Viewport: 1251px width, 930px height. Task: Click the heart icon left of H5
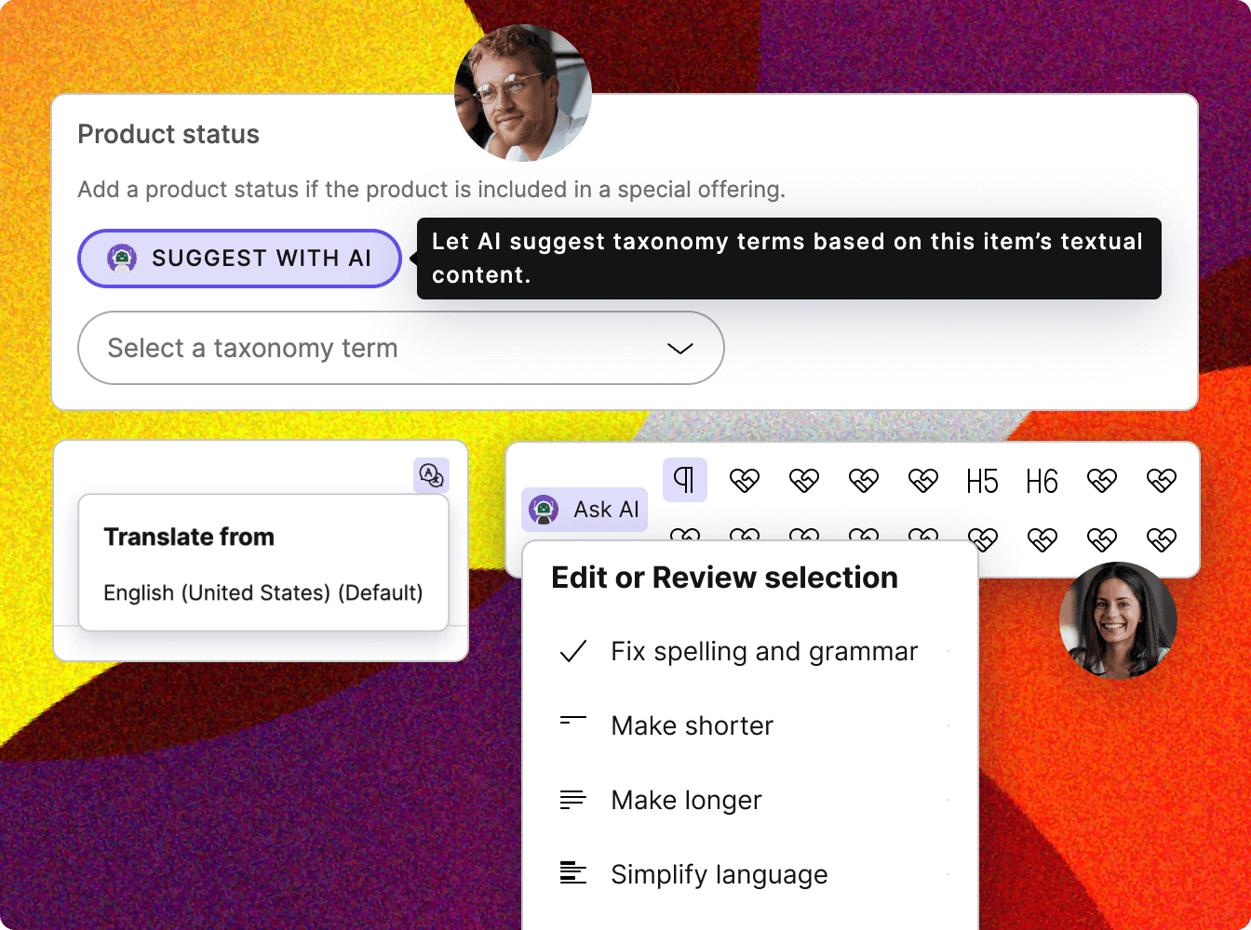(x=923, y=481)
